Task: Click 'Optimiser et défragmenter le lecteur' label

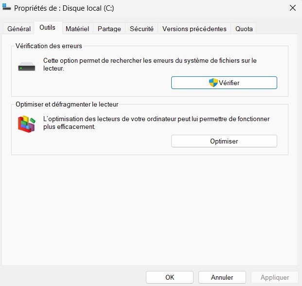Action: [x=67, y=104]
